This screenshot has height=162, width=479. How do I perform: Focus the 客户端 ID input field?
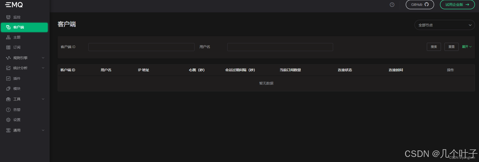click(x=141, y=47)
